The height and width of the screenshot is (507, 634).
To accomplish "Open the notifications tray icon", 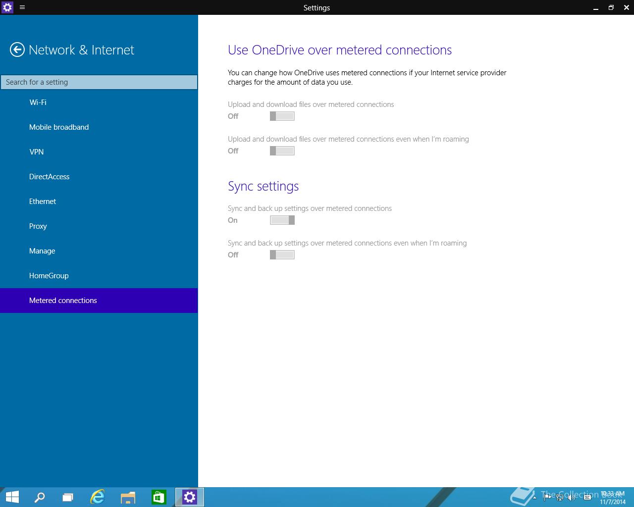I will 587,497.
